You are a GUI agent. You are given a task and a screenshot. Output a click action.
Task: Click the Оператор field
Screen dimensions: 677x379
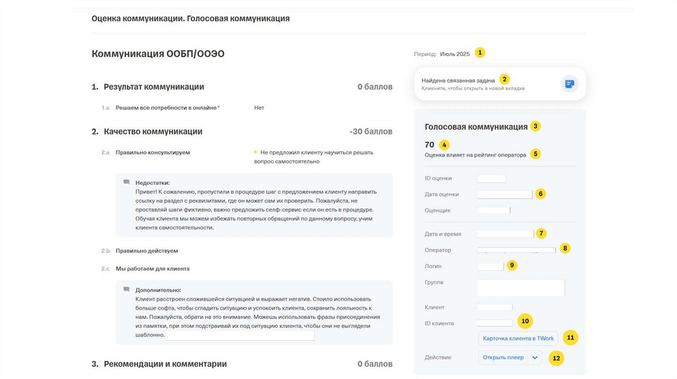coord(516,250)
